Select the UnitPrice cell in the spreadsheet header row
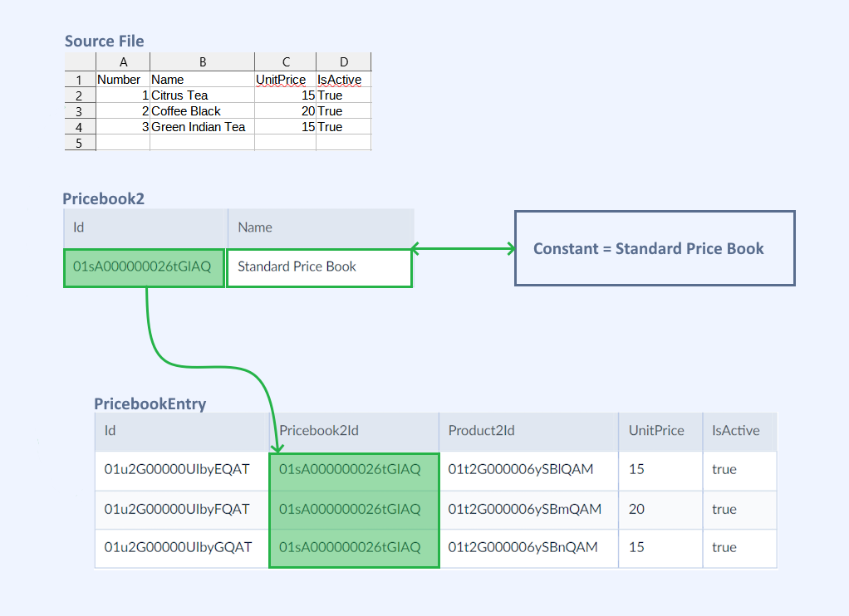Viewport: 849px width, 616px height. pos(285,80)
